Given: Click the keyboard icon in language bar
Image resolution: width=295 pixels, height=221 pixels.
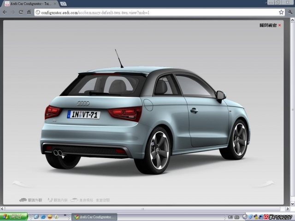Looking at the screenshot, I should [x=237, y=217].
